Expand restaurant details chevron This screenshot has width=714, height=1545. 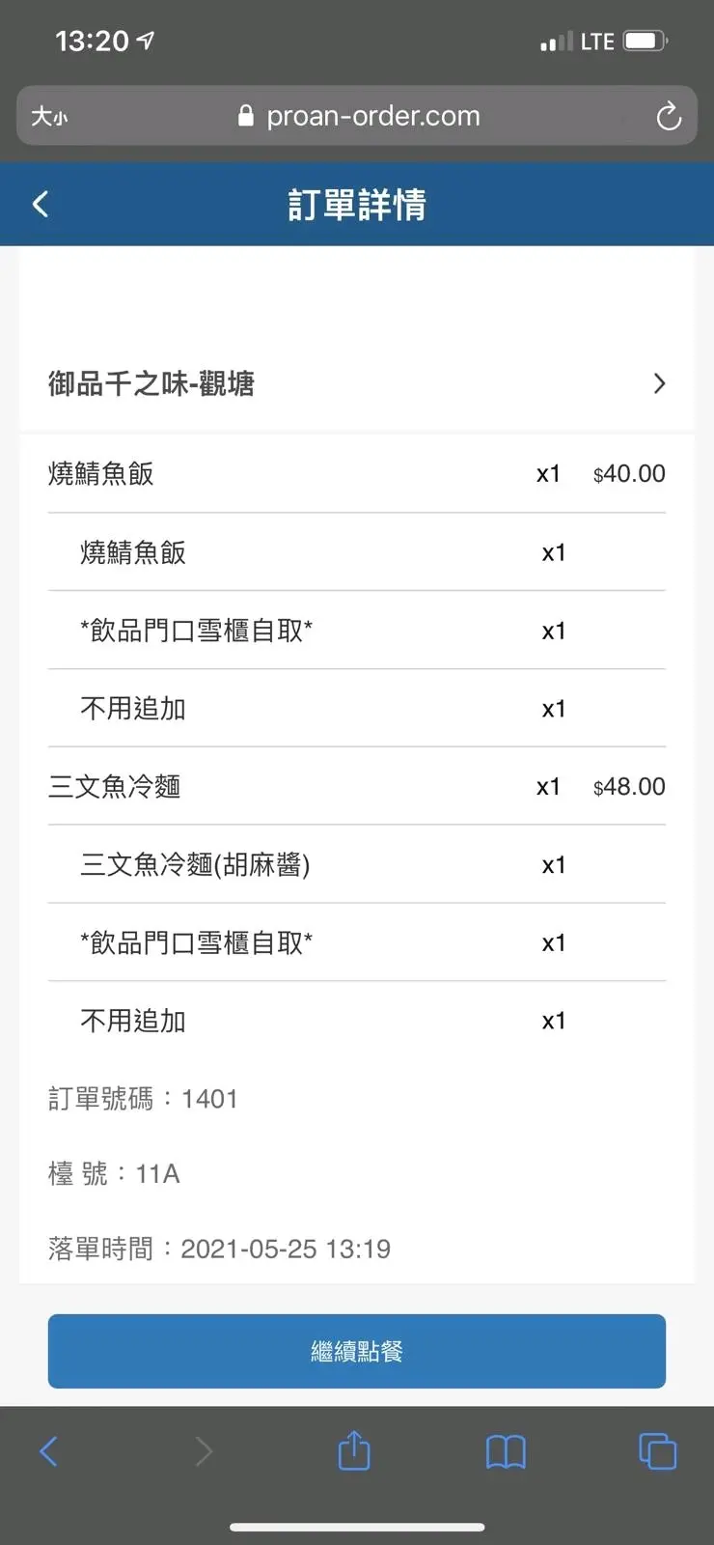[659, 383]
